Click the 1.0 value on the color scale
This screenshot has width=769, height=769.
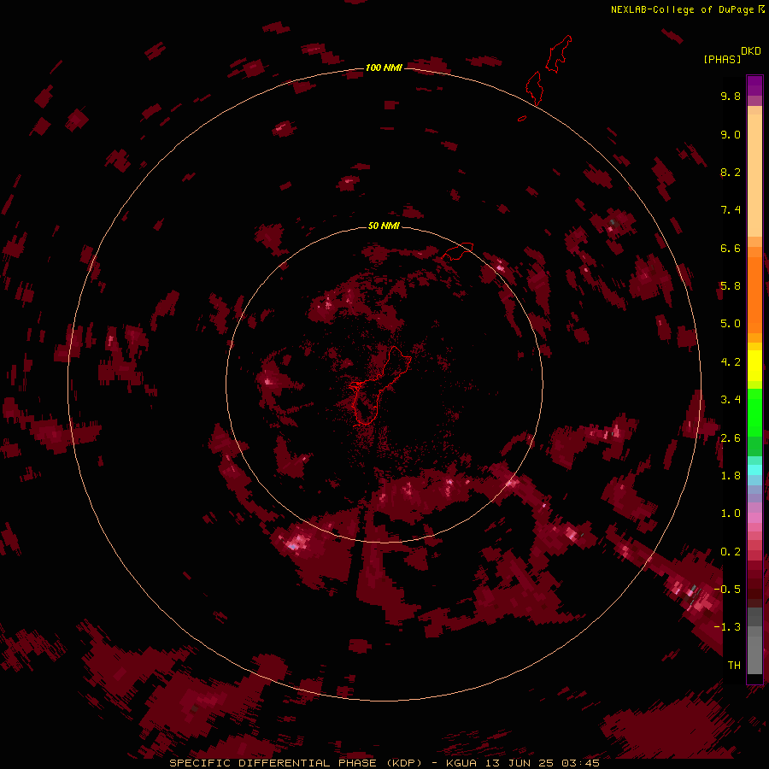(x=731, y=514)
